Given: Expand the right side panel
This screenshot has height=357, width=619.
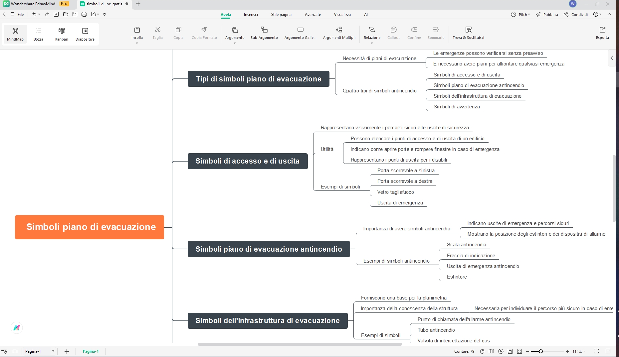Looking at the screenshot, I should tap(612, 58).
